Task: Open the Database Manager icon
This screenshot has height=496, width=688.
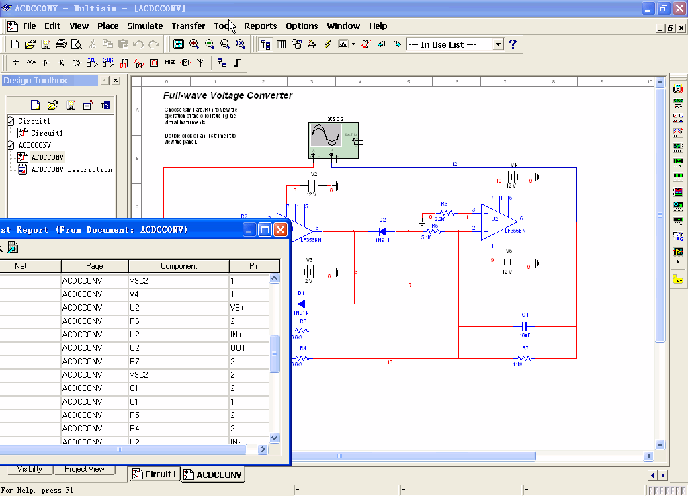Action: [296, 44]
